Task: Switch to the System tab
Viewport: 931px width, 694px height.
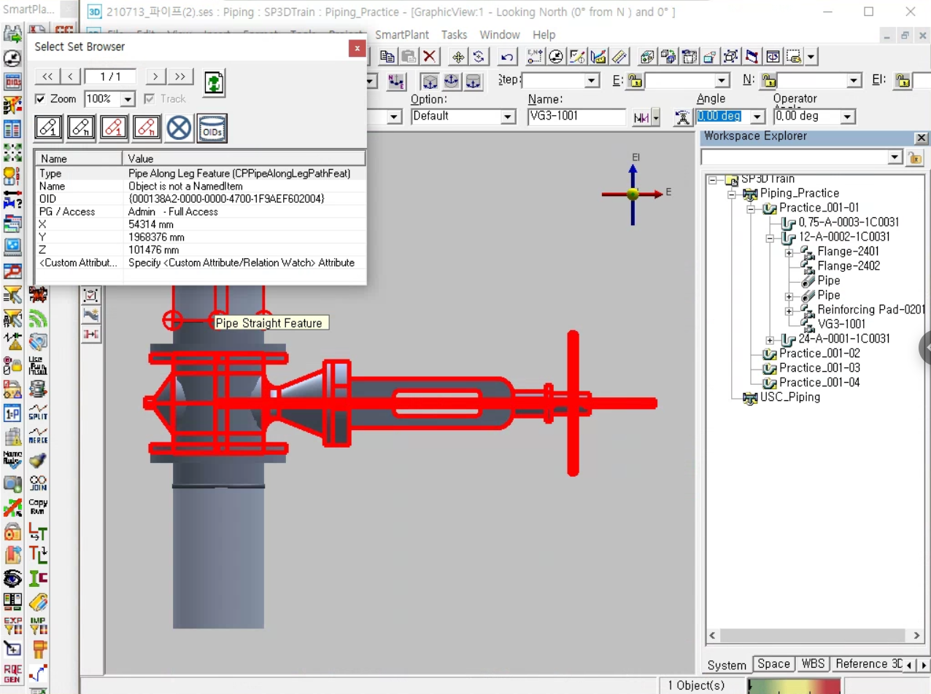Action: pos(727,664)
